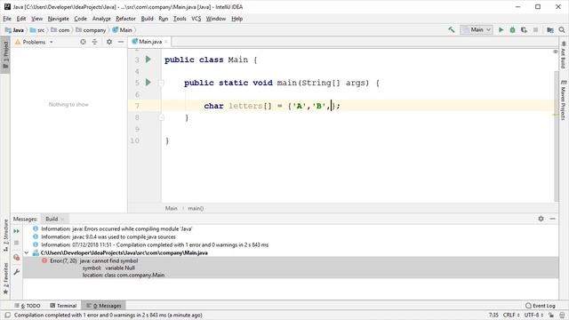
Task: Open Messages panel gear settings
Action: click(x=541, y=219)
